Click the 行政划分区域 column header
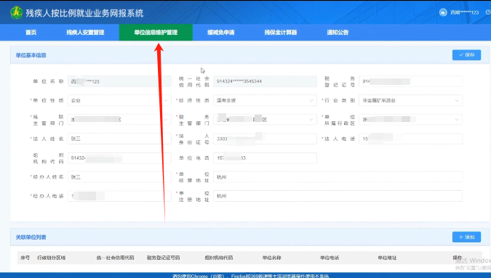Image resolution: width=491 pixels, height=278 pixels. (52, 258)
